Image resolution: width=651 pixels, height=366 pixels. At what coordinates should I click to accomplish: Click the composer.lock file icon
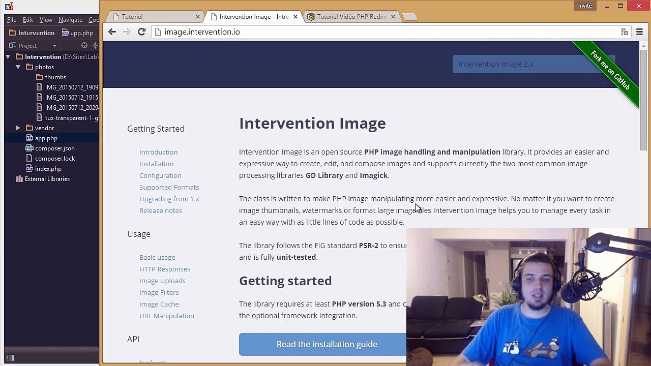click(29, 158)
